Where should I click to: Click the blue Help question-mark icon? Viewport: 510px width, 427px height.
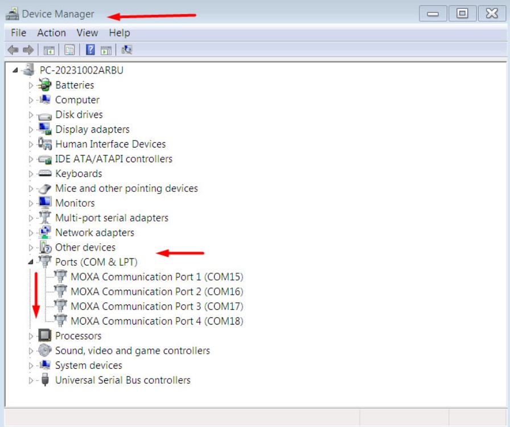click(x=90, y=50)
